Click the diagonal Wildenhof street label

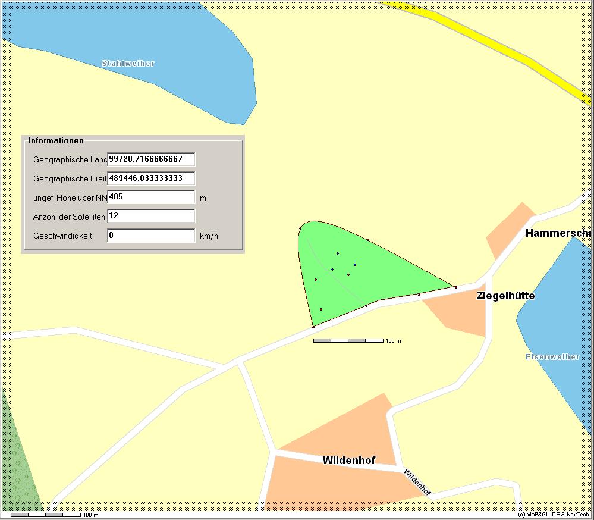tap(417, 482)
